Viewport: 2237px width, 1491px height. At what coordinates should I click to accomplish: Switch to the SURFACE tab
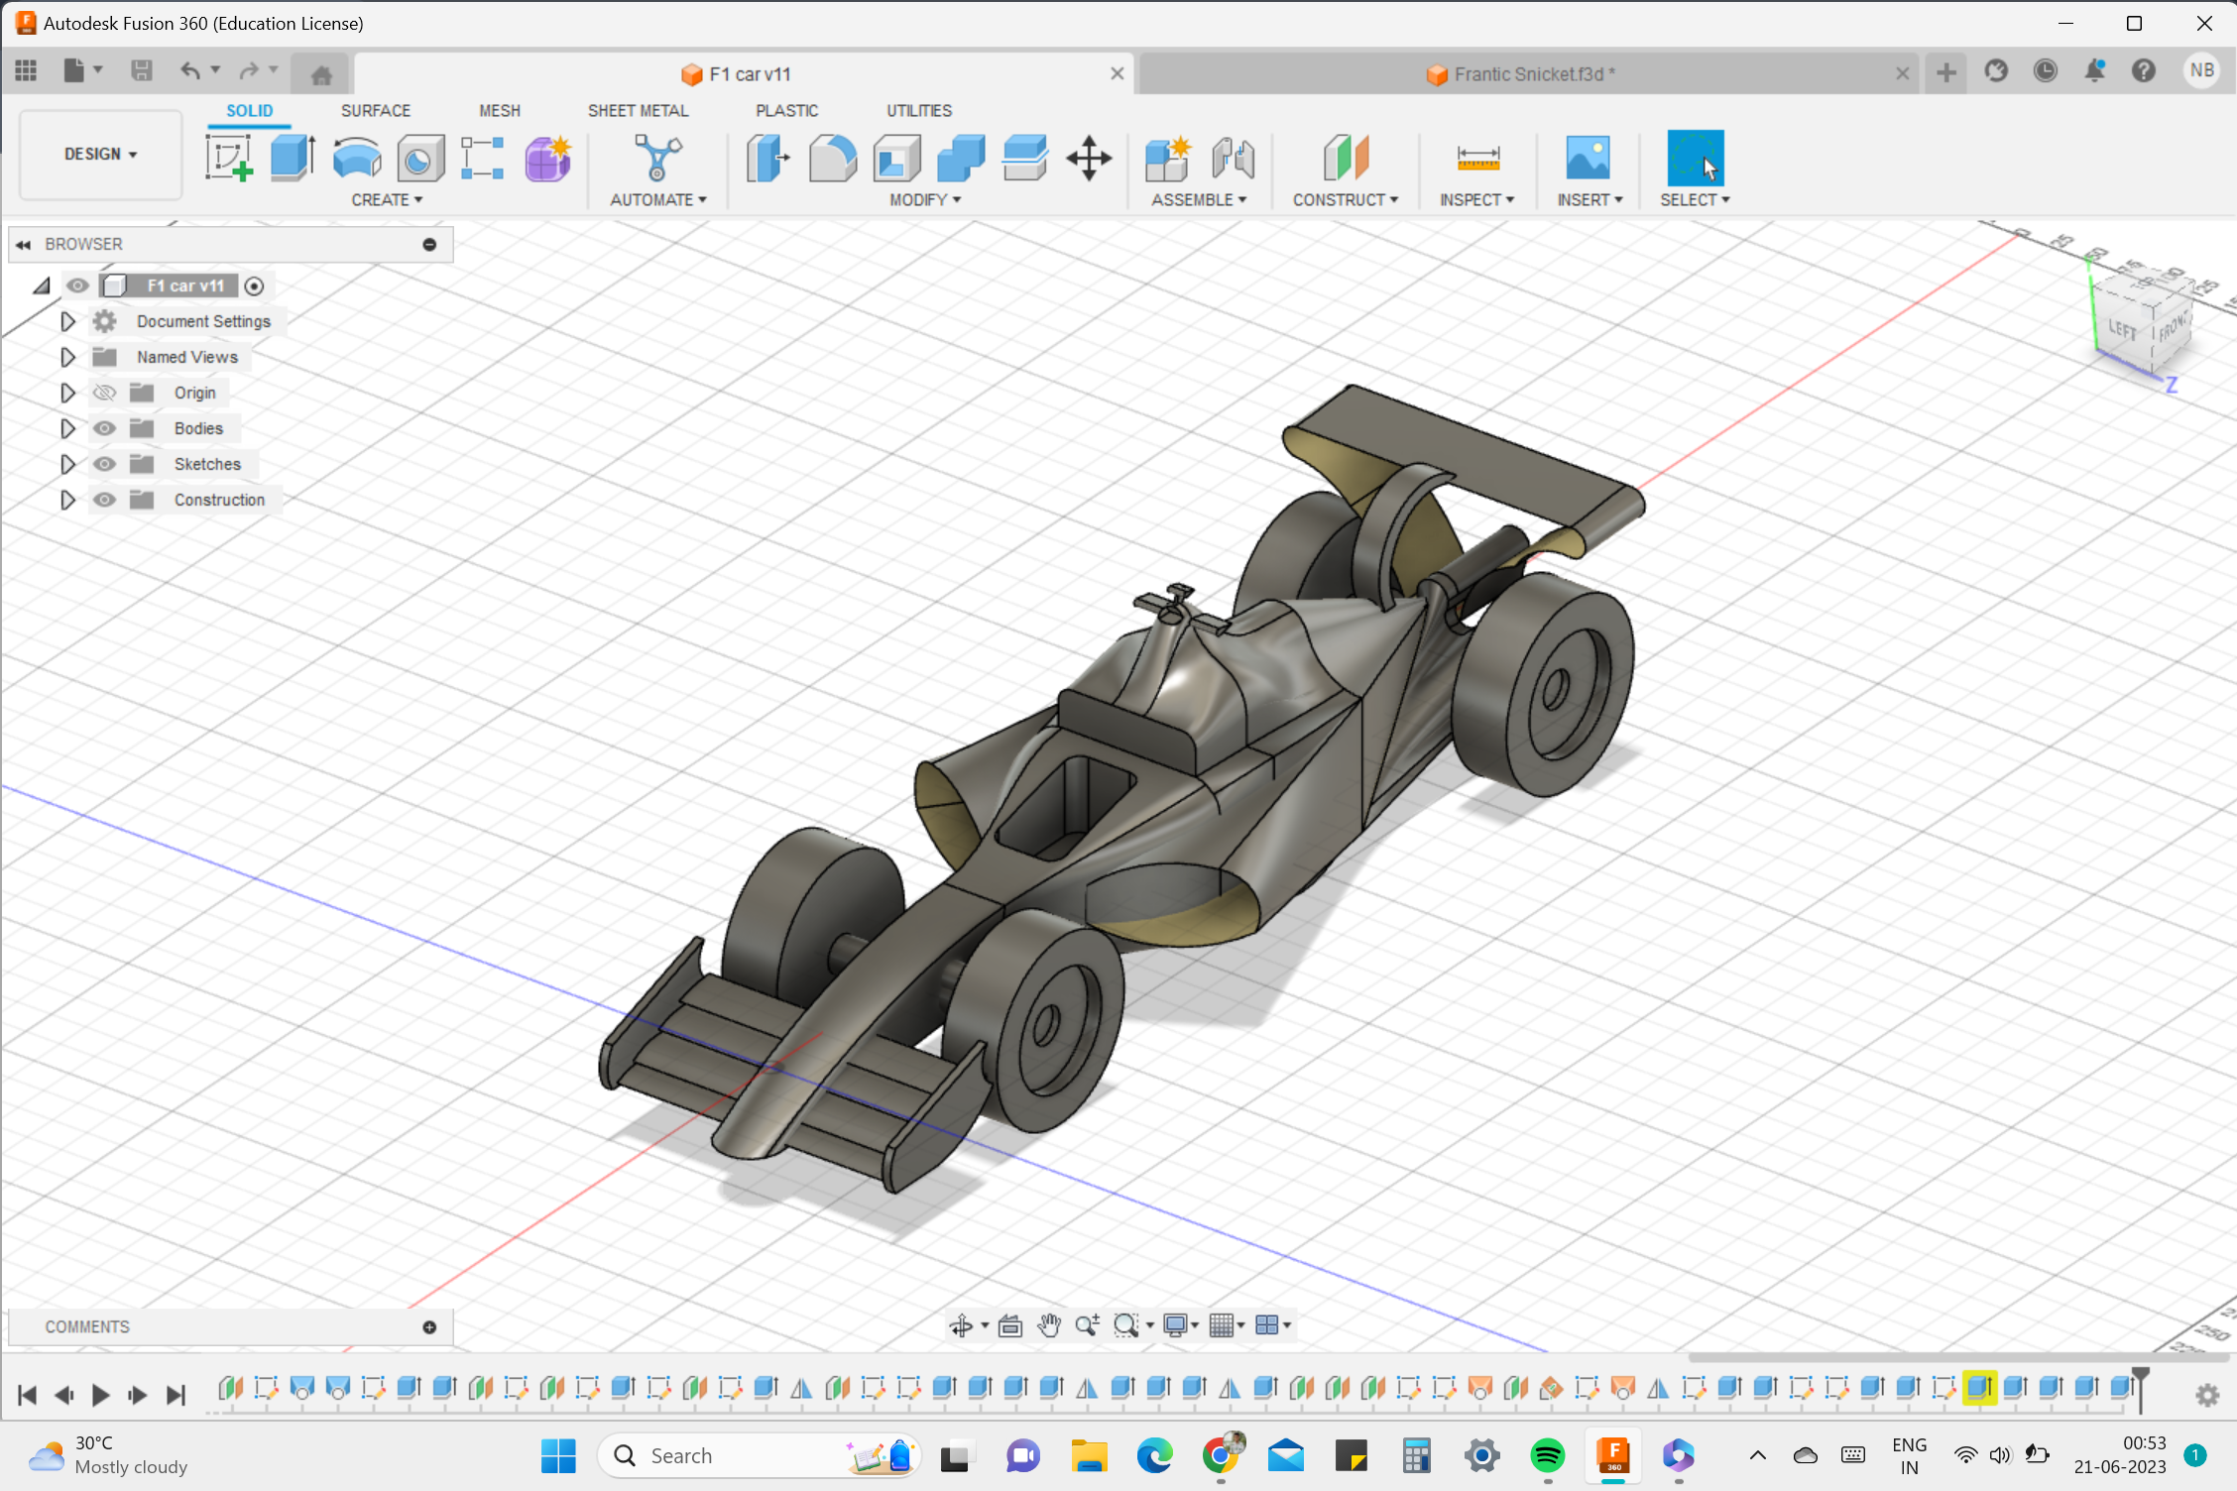pos(375,110)
